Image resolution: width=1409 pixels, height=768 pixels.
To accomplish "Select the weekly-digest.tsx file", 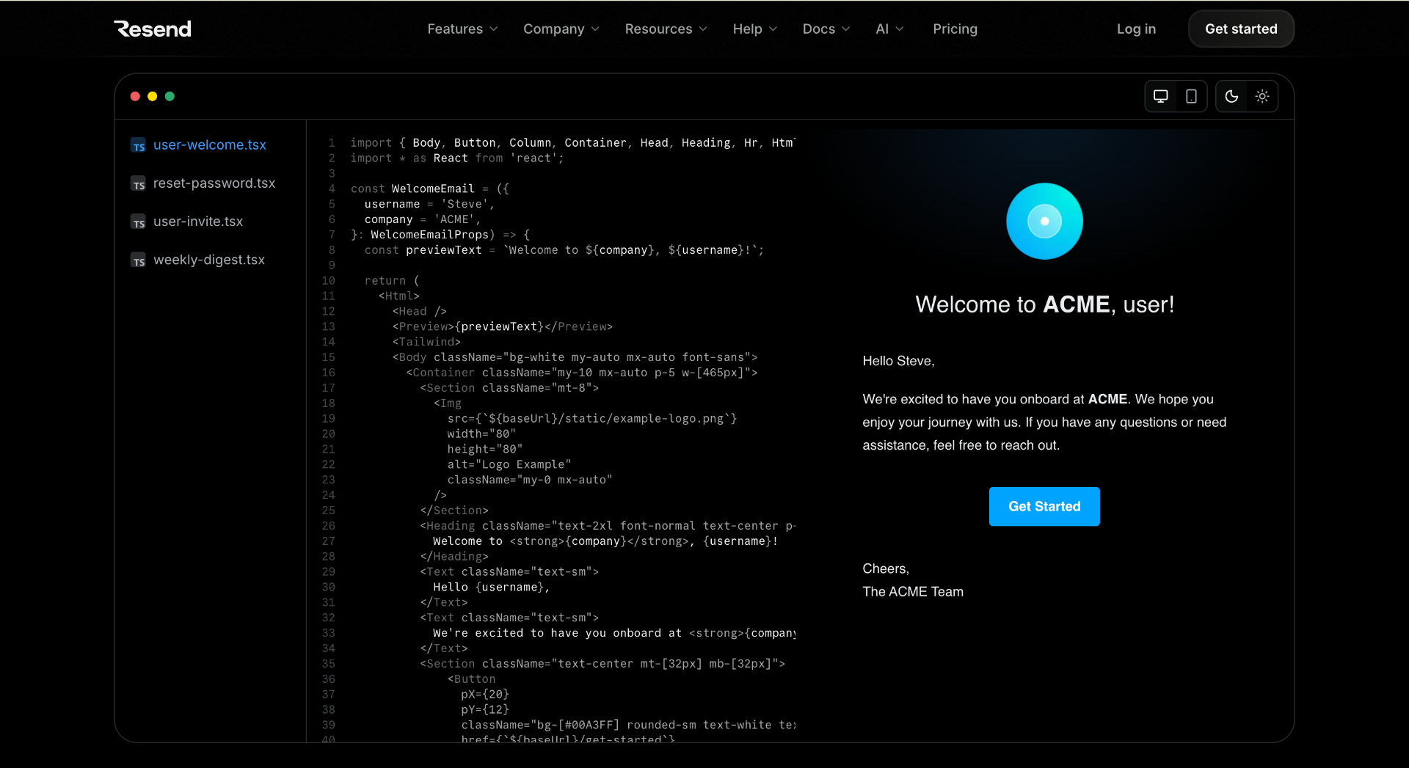I will click(208, 260).
